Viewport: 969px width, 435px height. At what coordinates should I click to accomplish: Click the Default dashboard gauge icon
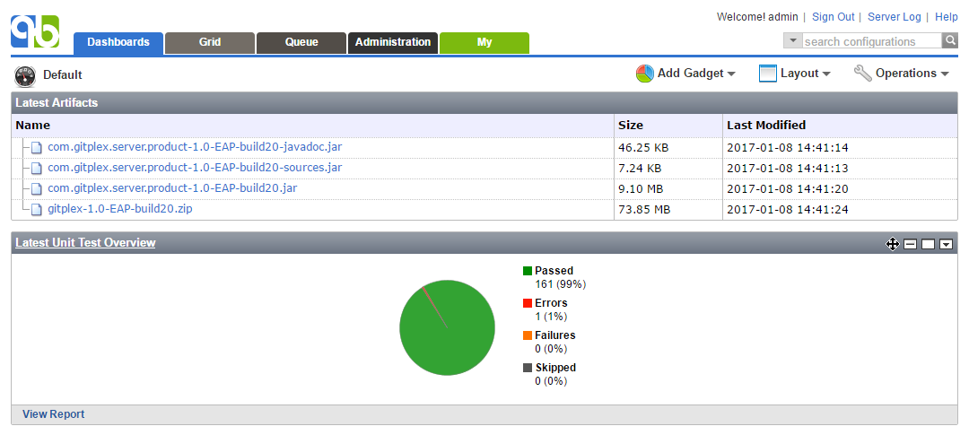[x=25, y=76]
